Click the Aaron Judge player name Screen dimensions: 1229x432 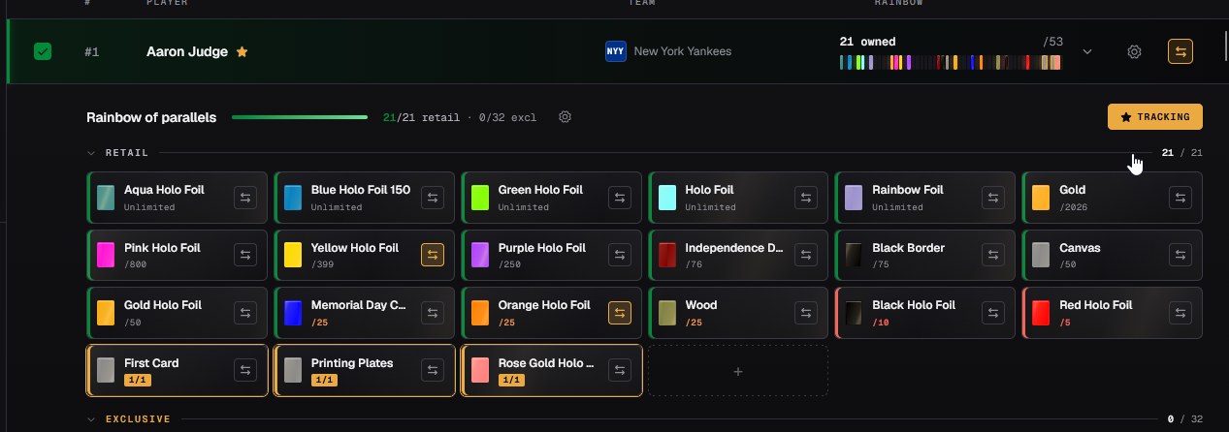point(188,51)
